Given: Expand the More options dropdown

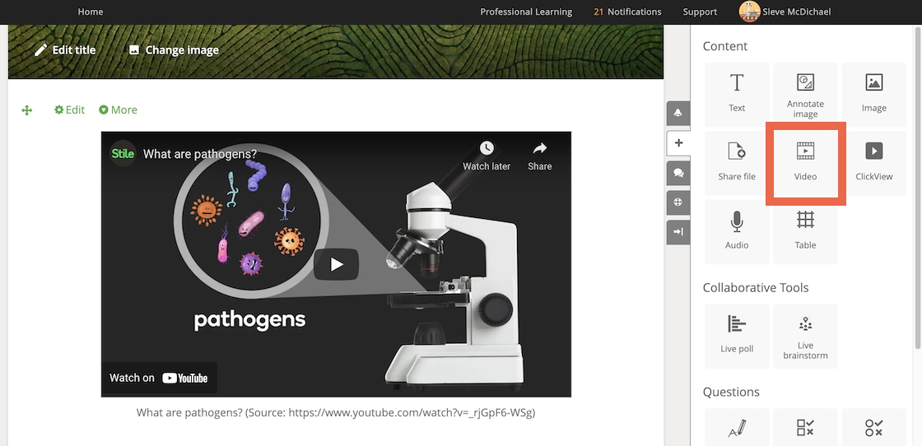Looking at the screenshot, I should [119, 110].
